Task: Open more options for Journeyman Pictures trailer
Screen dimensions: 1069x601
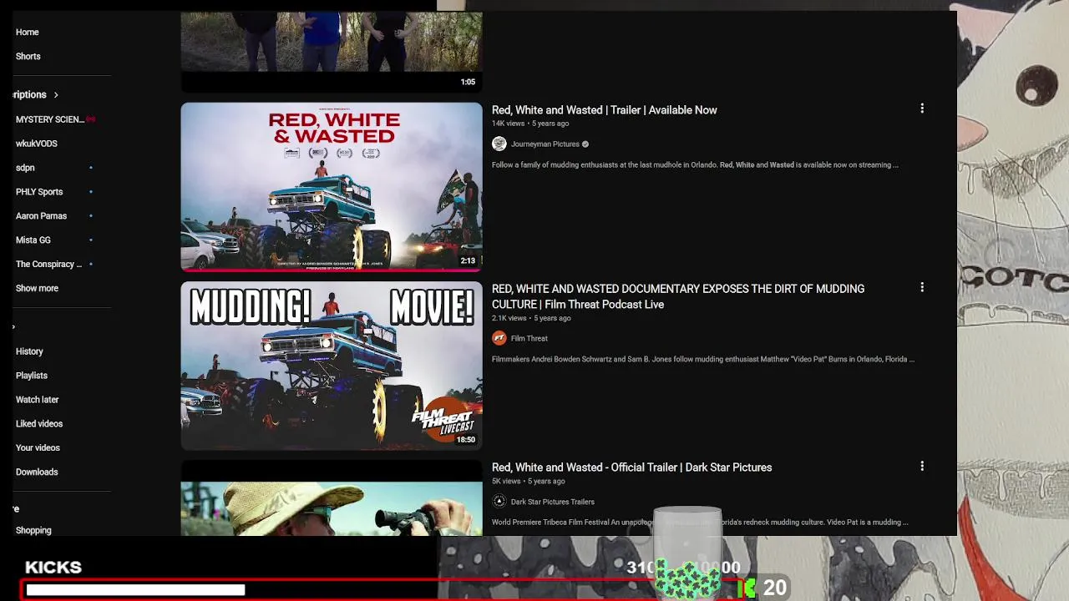Action: pos(922,109)
